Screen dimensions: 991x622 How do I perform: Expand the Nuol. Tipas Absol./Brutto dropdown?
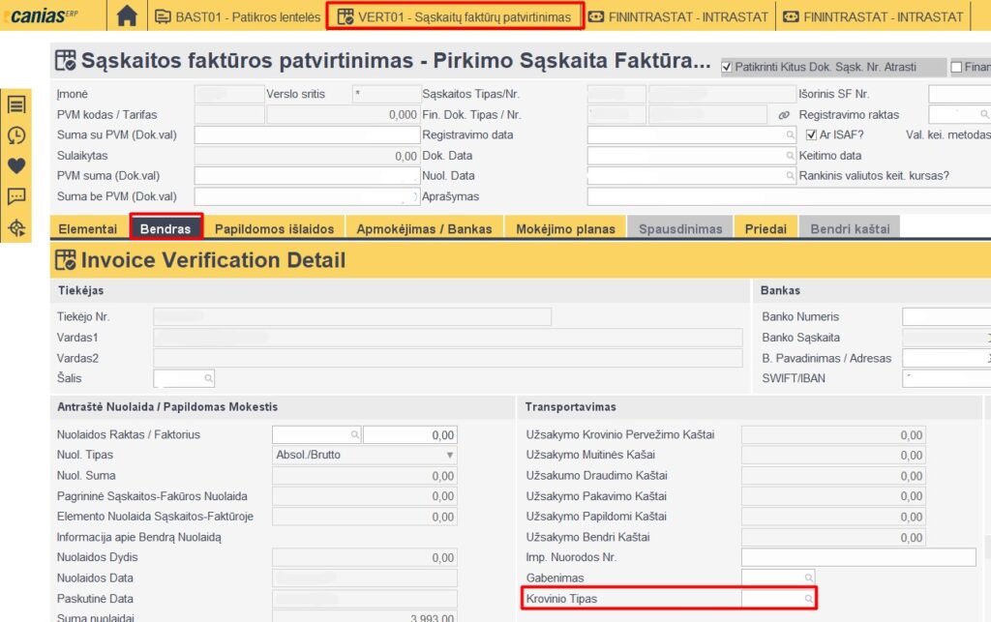tap(449, 456)
